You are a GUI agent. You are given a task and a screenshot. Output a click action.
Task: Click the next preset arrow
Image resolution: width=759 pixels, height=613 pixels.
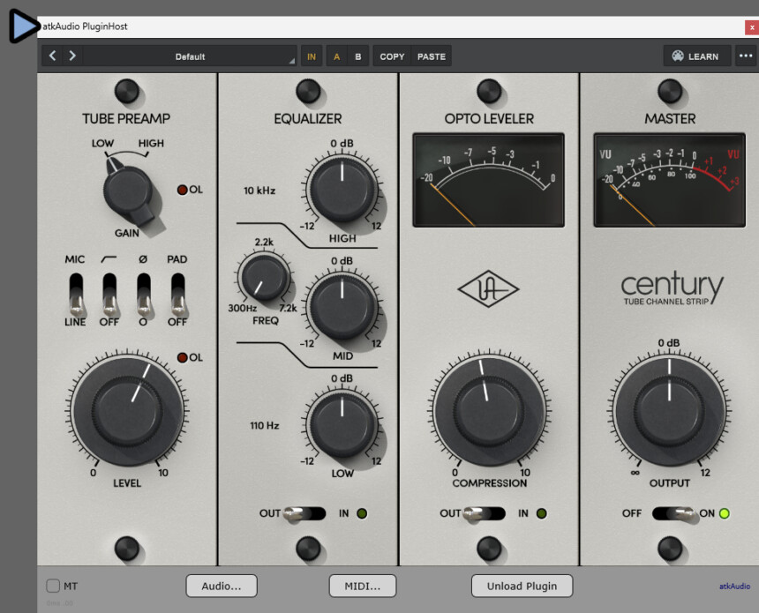(x=72, y=56)
